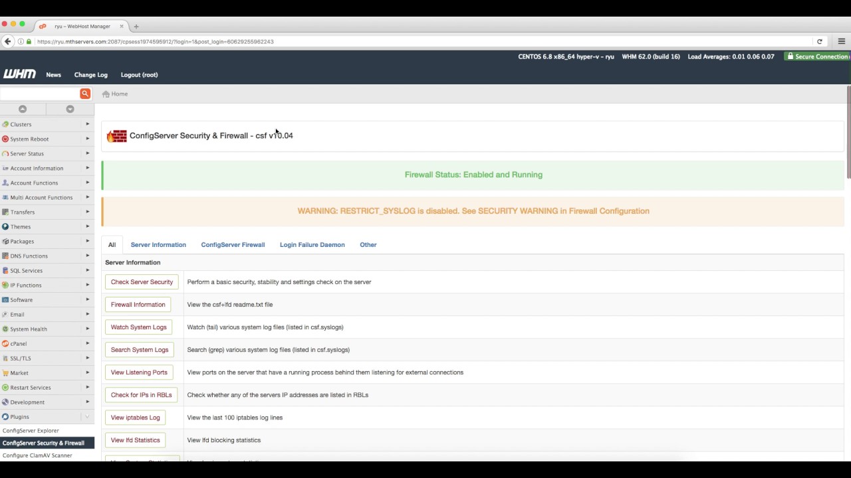This screenshot has height=478, width=851.
Task: Click the Clusters sidebar icon
Action: point(5,124)
